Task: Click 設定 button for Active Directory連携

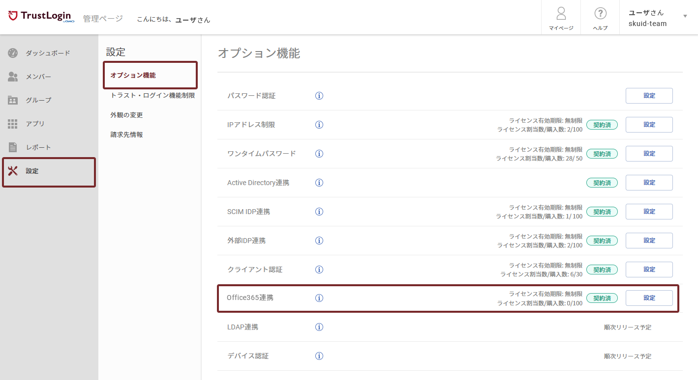Action: point(649,183)
